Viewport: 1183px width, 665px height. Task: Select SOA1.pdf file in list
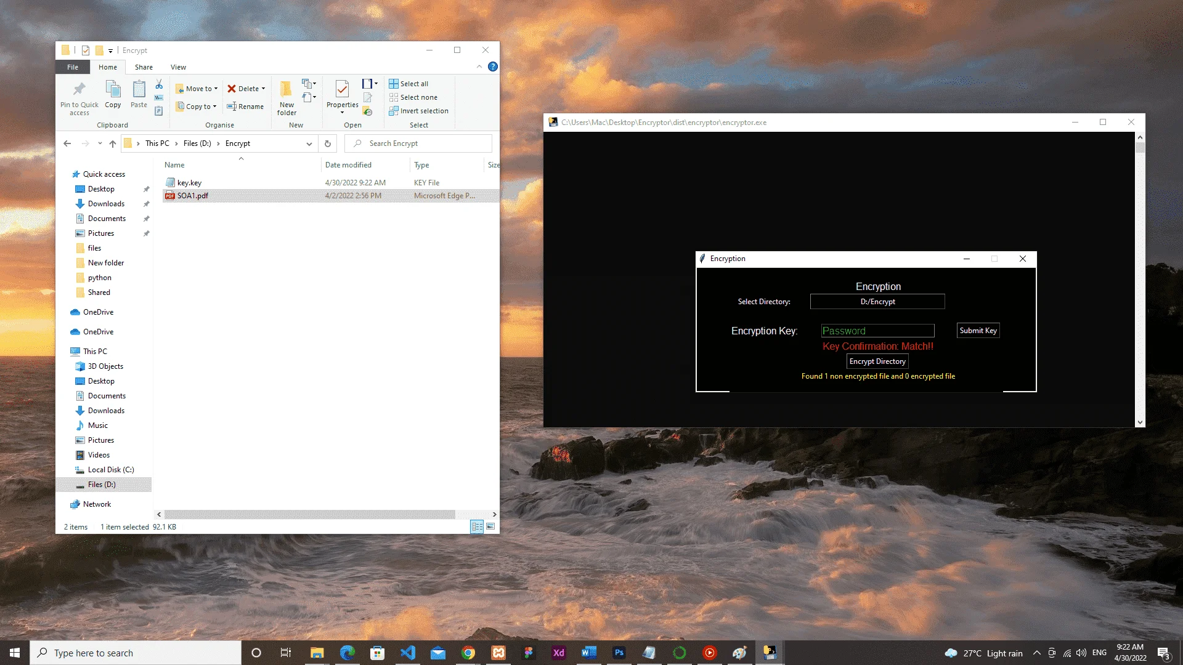[x=331, y=196]
